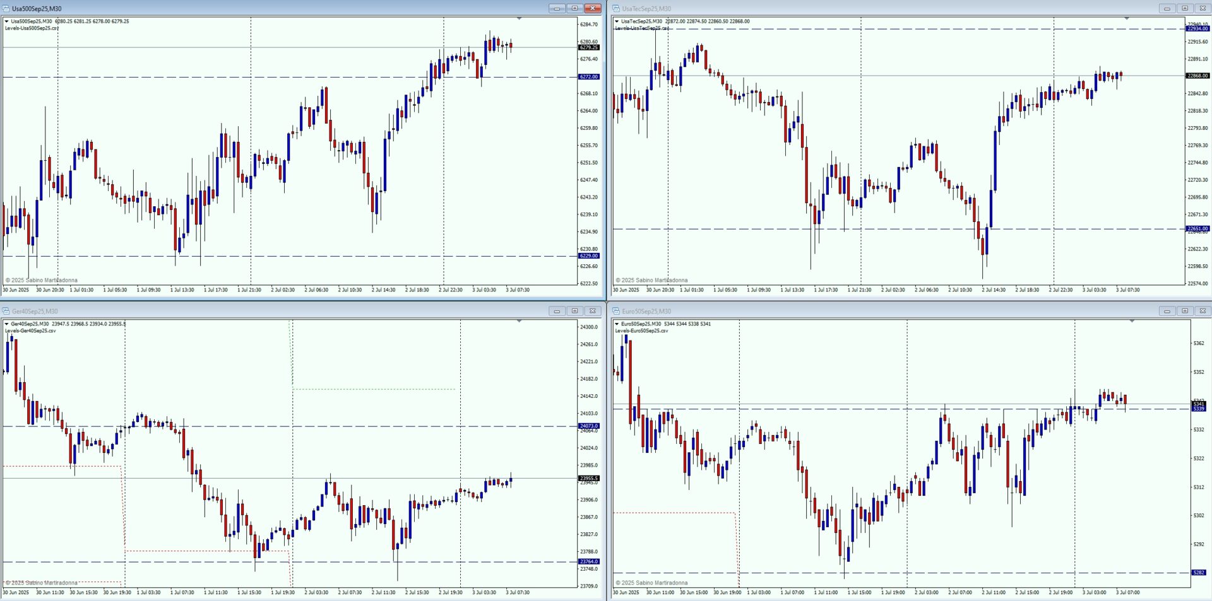Collapse the Euro50Sep25 chart info triangle
The image size is (1212, 601).
coord(617,324)
